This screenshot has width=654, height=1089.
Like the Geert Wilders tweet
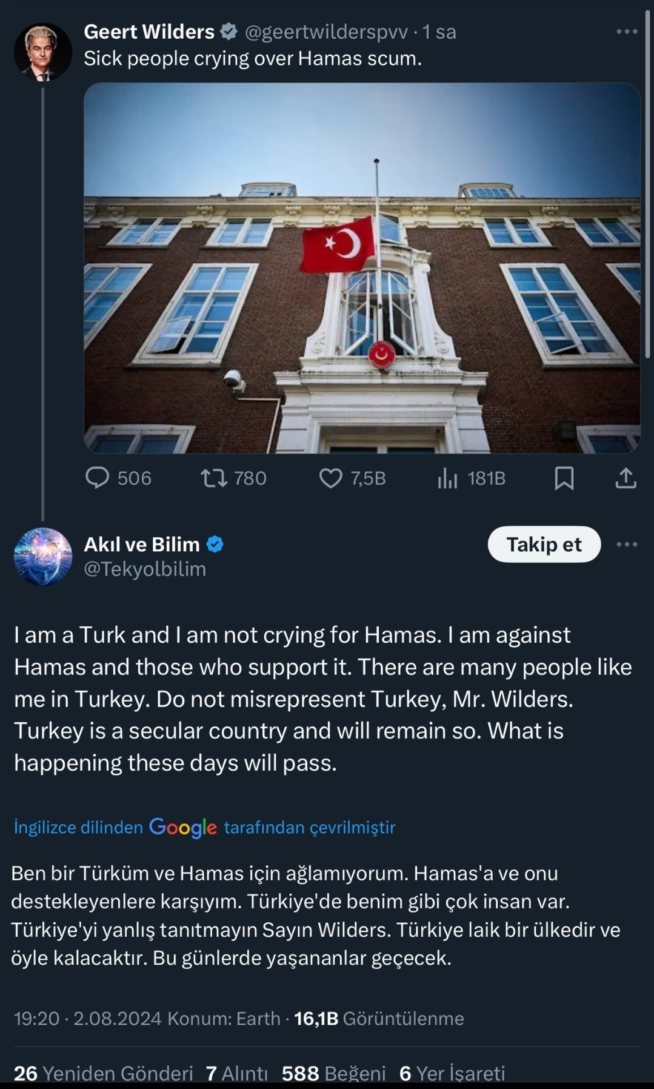[x=352, y=478]
